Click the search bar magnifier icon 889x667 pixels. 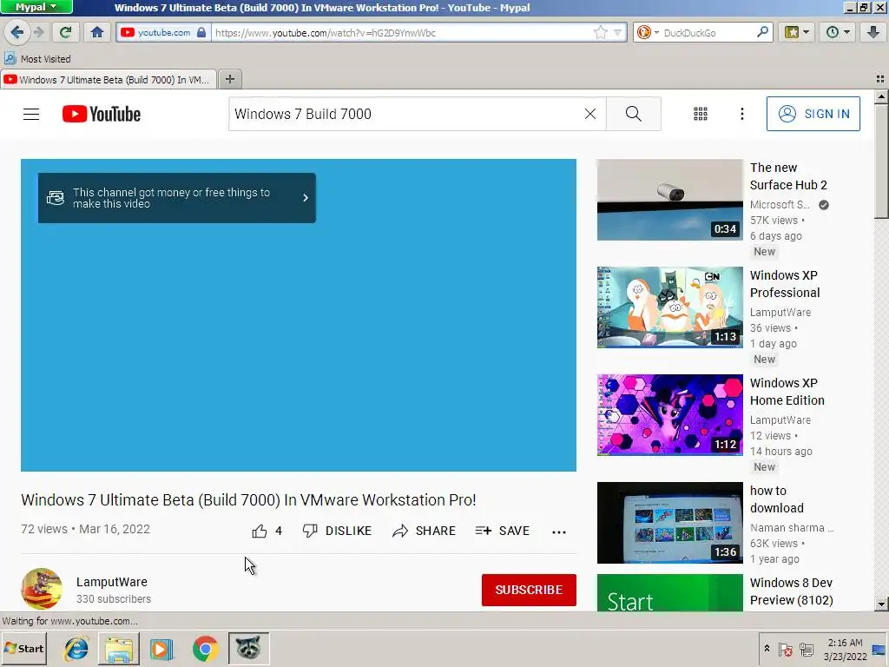tap(762, 32)
